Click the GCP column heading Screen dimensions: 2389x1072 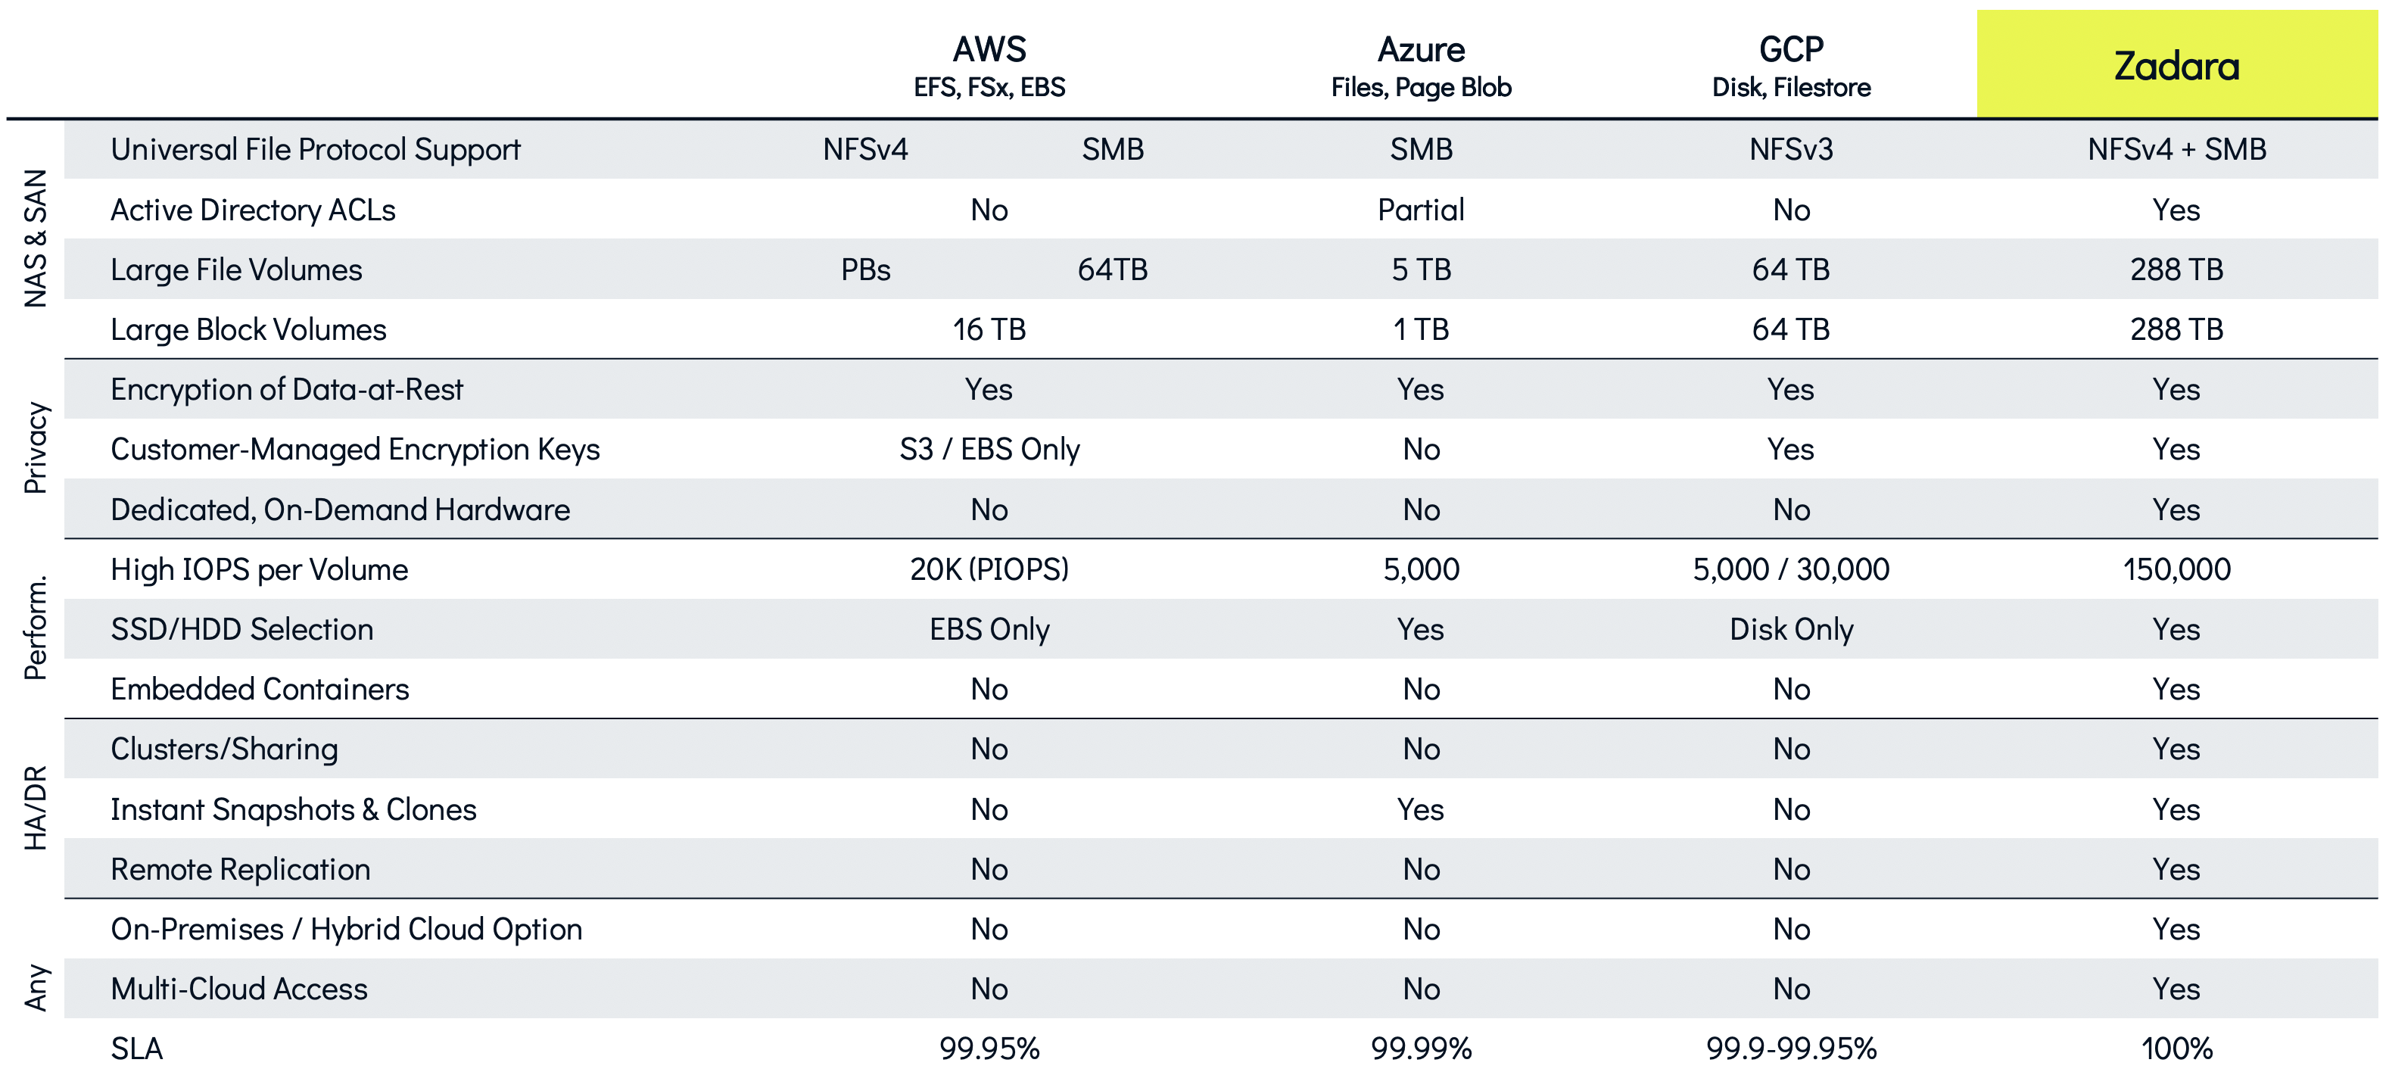1791,49
